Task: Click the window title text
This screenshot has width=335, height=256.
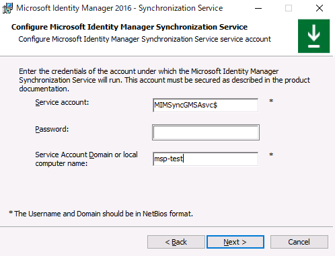Action: coord(120,8)
